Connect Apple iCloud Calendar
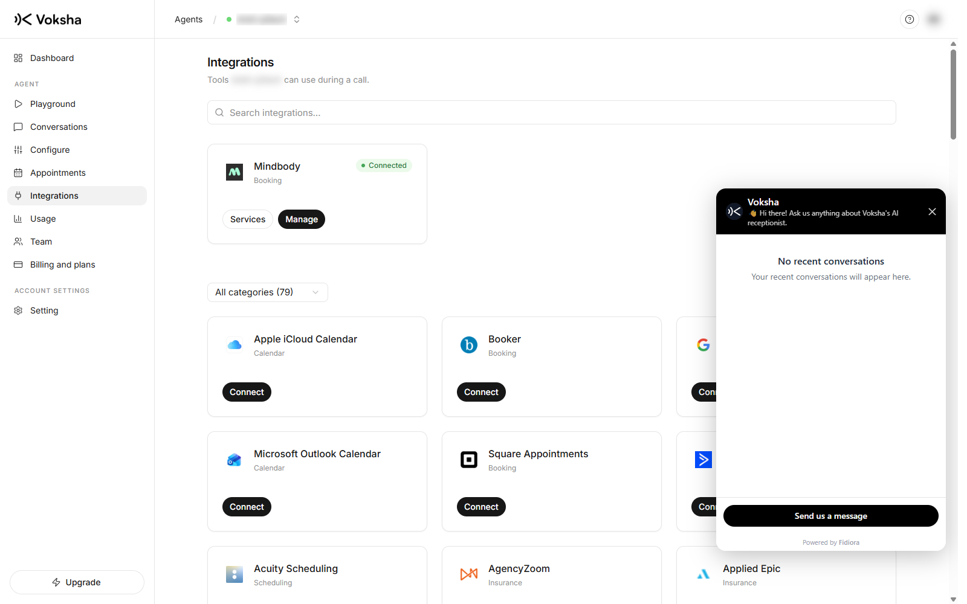The height and width of the screenshot is (604, 967). (247, 392)
